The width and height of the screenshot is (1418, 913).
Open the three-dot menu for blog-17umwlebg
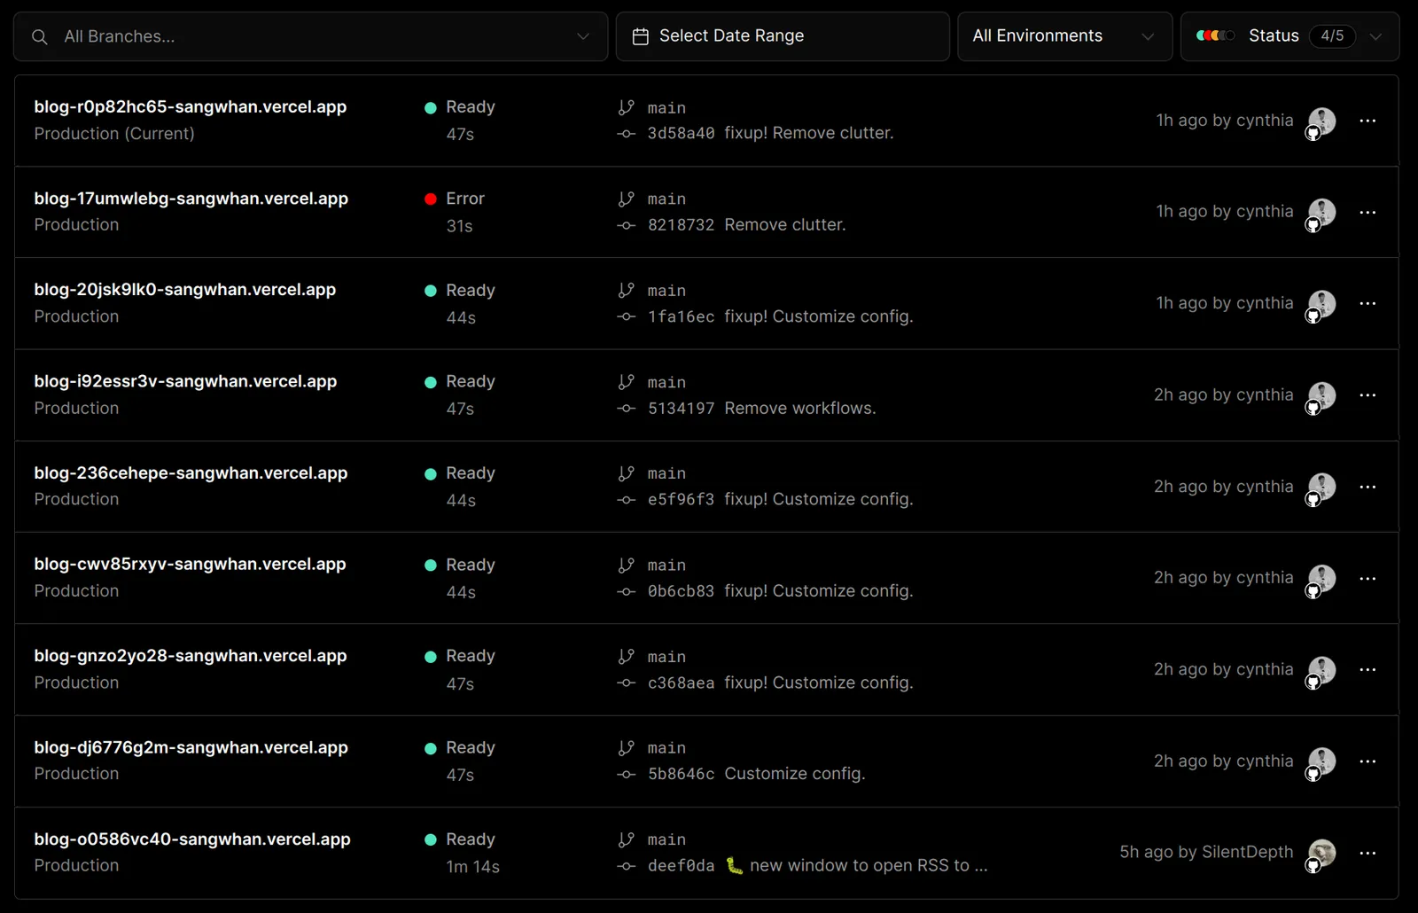[x=1367, y=213]
